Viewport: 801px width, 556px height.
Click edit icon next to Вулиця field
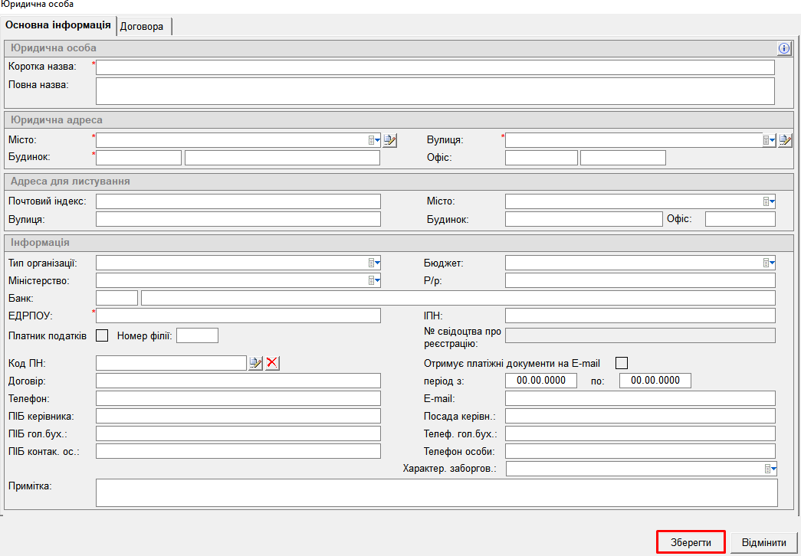pos(785,140)
